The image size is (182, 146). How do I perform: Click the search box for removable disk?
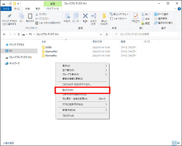146,34
